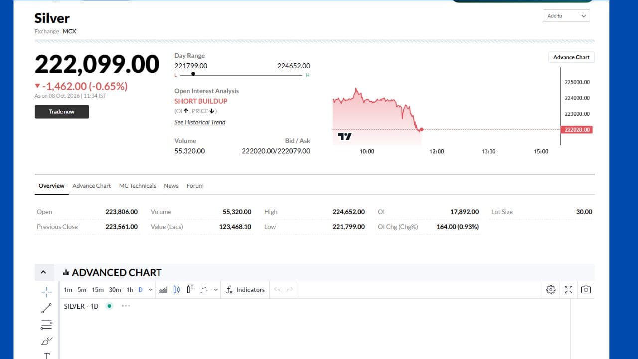
Task: Open the Advance Chart tab
Action: [92, 186]
